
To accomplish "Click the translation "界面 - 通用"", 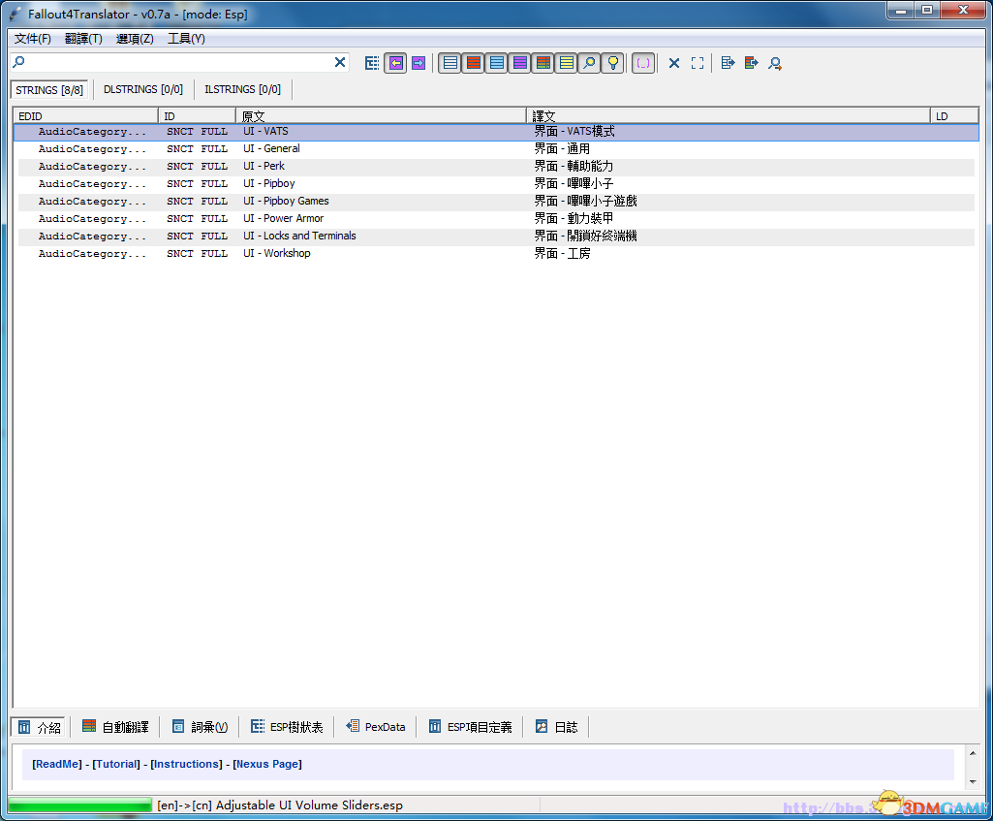I will 562,149.
